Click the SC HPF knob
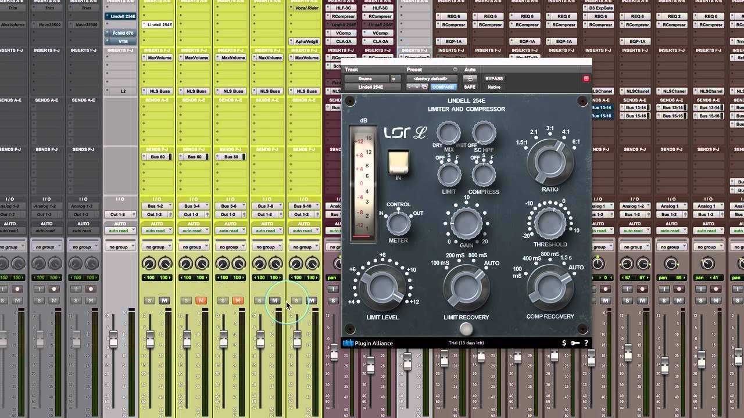744x418 pixels. point(484,134)
